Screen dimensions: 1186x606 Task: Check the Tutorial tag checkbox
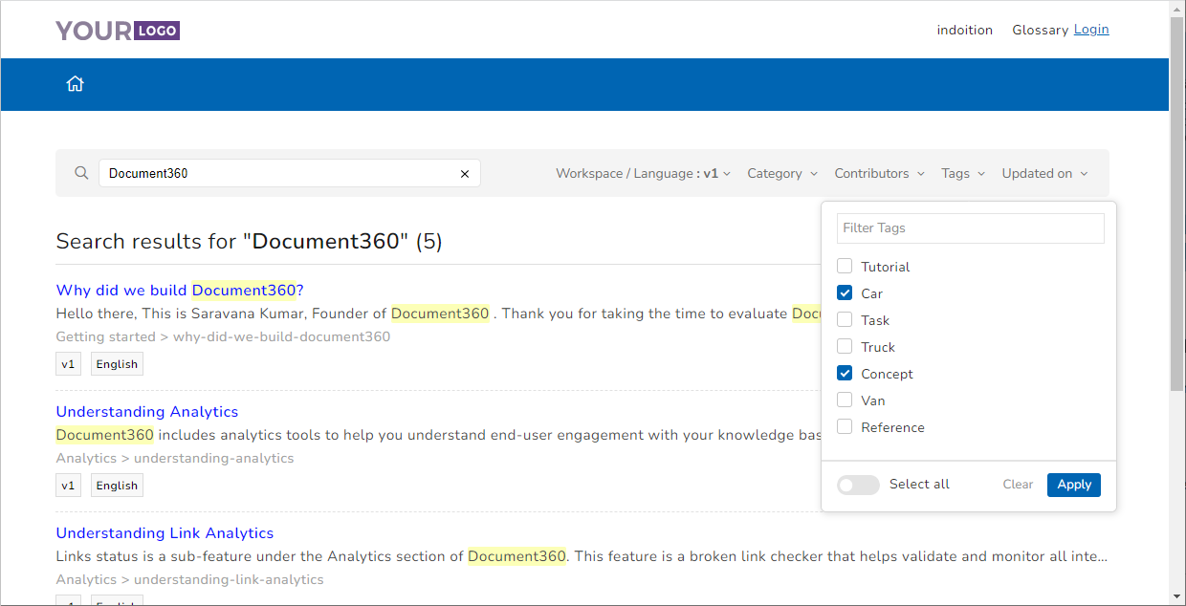(x=845, y=266)
